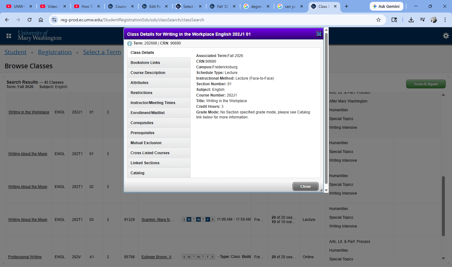Close the Class Details dialog with X icon

[319, 34]
